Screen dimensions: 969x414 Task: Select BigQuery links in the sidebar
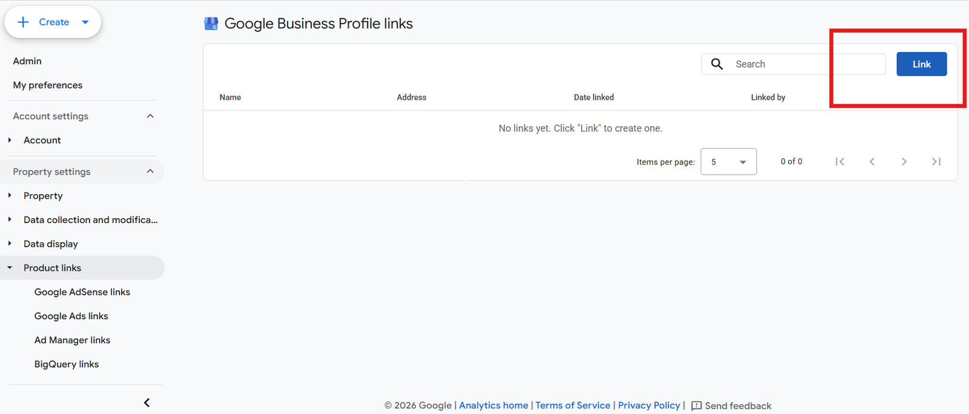click(x=67, y=364)
